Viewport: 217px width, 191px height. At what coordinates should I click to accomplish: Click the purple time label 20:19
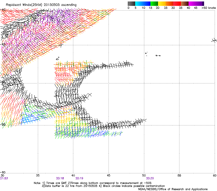click(79, 178)
